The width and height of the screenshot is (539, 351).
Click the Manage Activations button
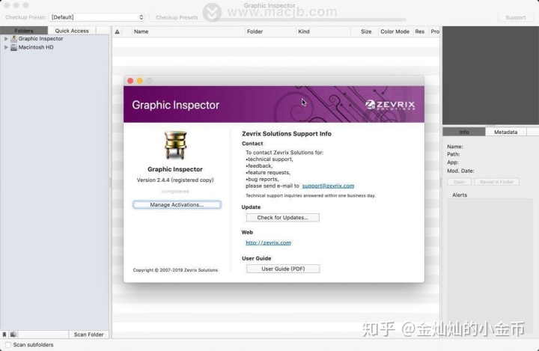point(177,204)
